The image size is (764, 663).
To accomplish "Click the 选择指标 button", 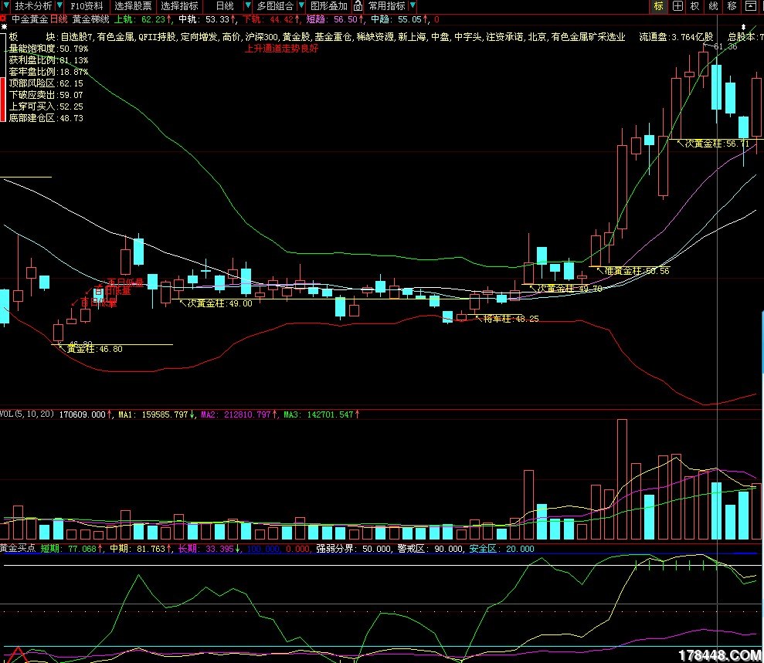I will coord(179,6).
